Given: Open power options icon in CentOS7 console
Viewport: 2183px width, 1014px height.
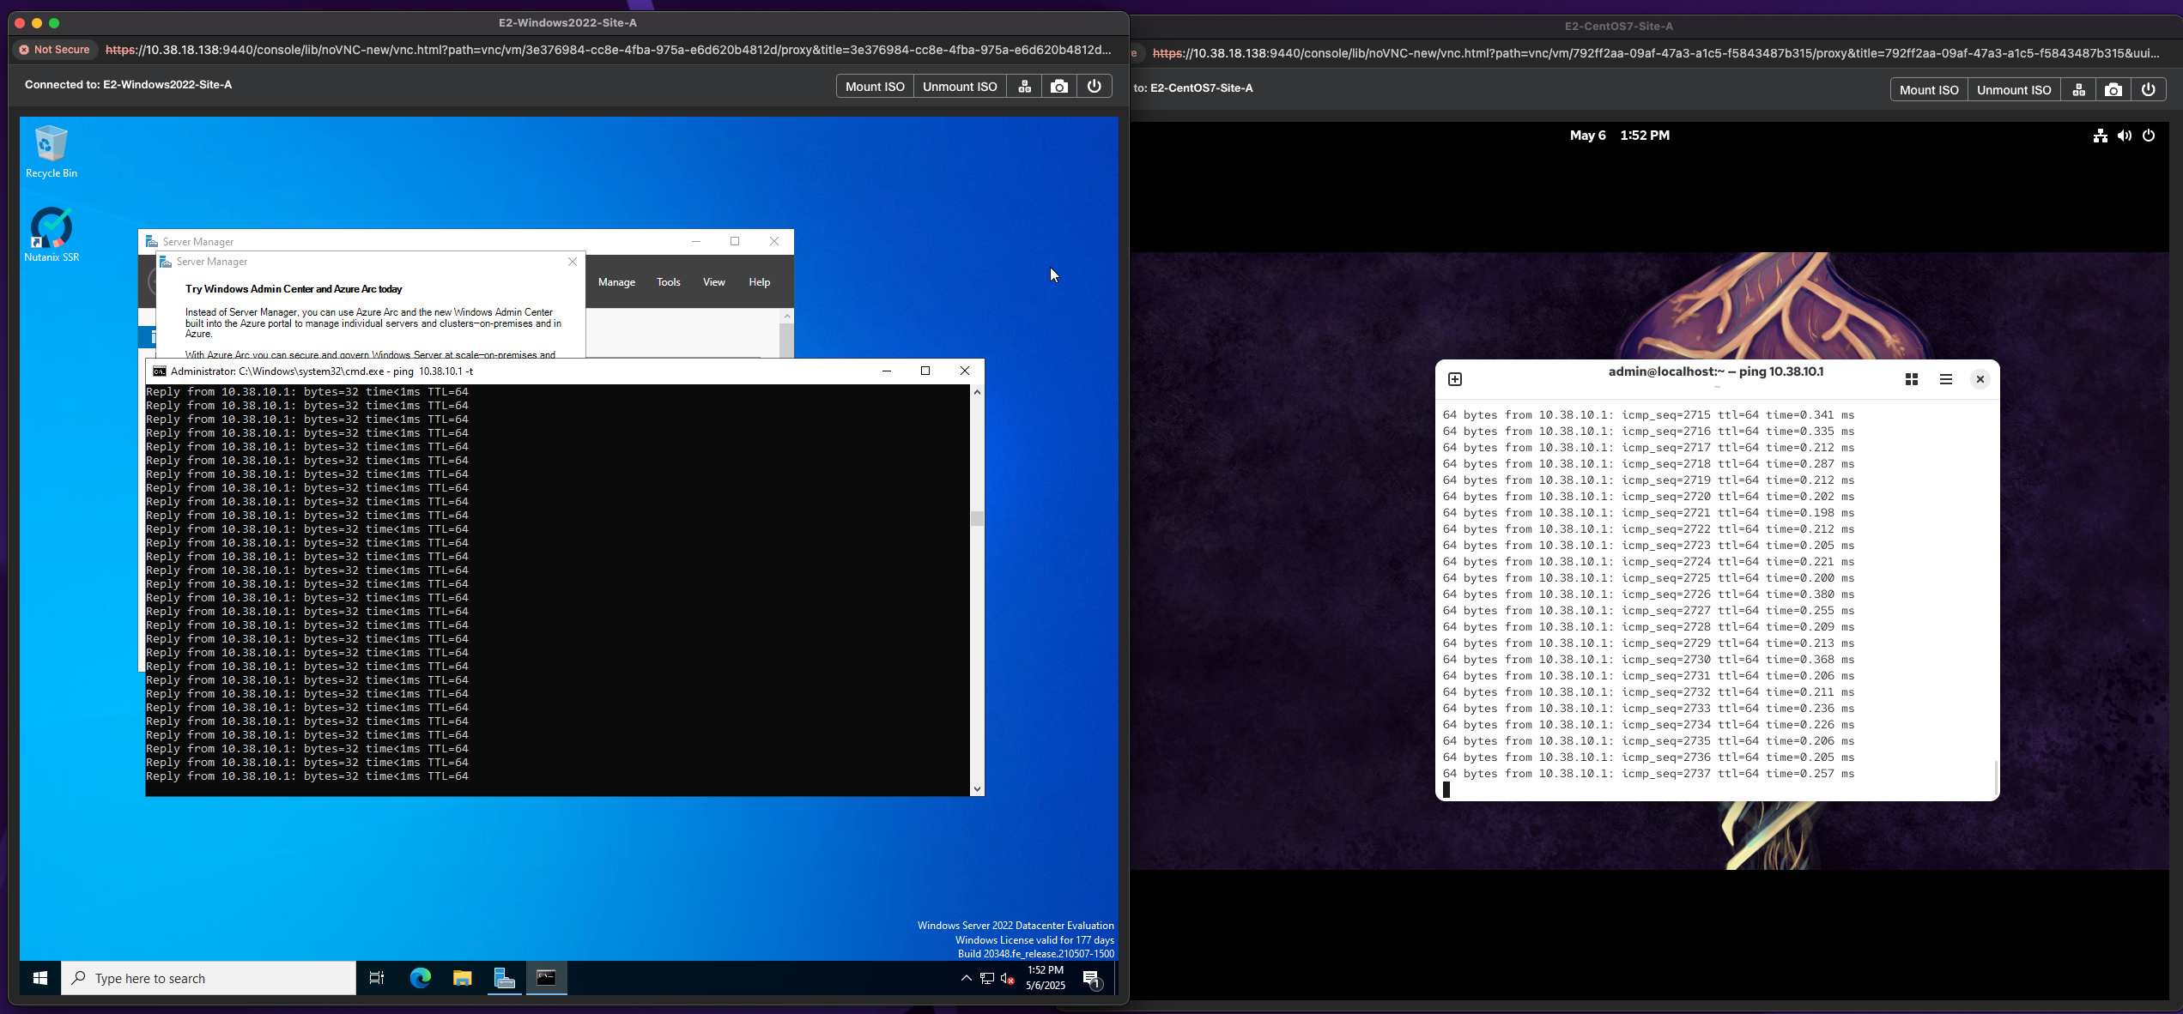Looking at the screenshot, I should coord(2148,90).
